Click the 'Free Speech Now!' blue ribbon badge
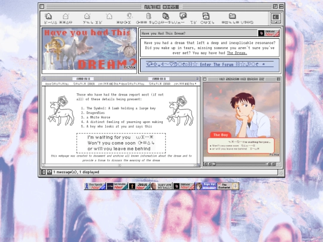The width and height of the screenshot is (323, 242). pyautogui.click(x=95, y=186)
